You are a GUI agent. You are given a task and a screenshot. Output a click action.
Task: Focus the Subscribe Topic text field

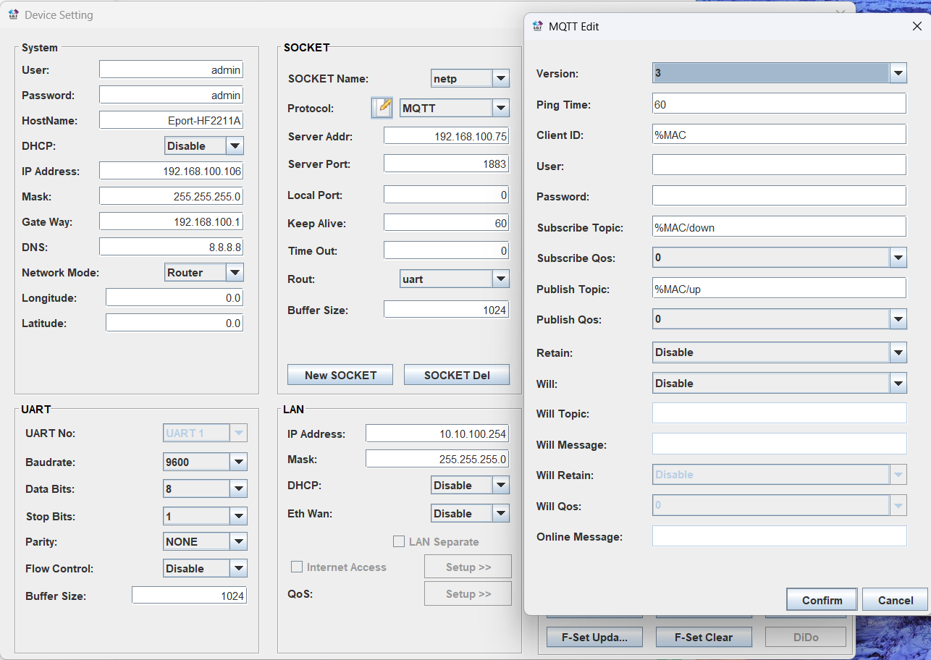[x=778, y=227]
